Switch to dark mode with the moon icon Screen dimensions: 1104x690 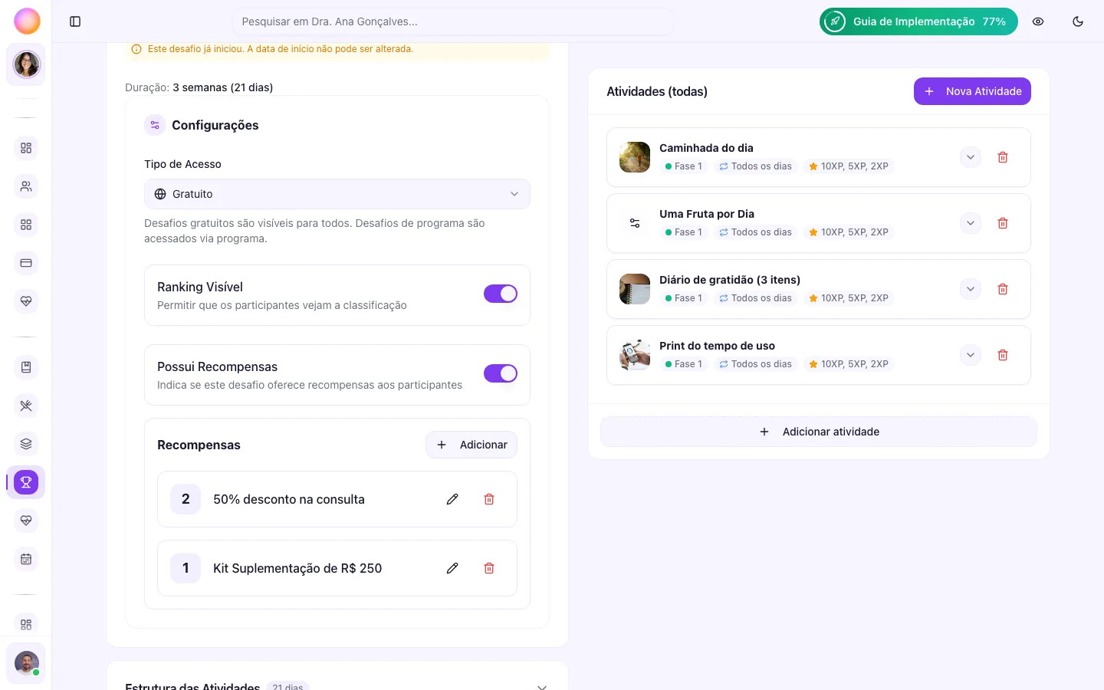click(1078, 21)
